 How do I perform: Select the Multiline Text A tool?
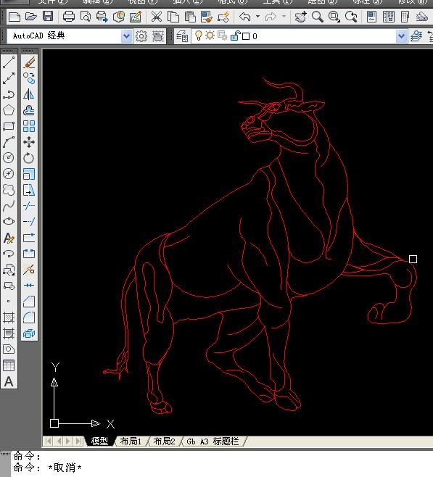[9, 381]
